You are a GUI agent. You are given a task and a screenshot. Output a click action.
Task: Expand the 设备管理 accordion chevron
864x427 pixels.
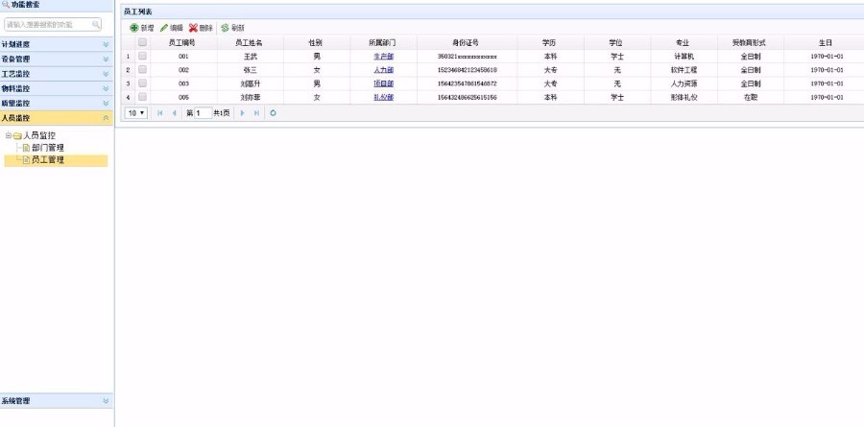tap(106, 59)
